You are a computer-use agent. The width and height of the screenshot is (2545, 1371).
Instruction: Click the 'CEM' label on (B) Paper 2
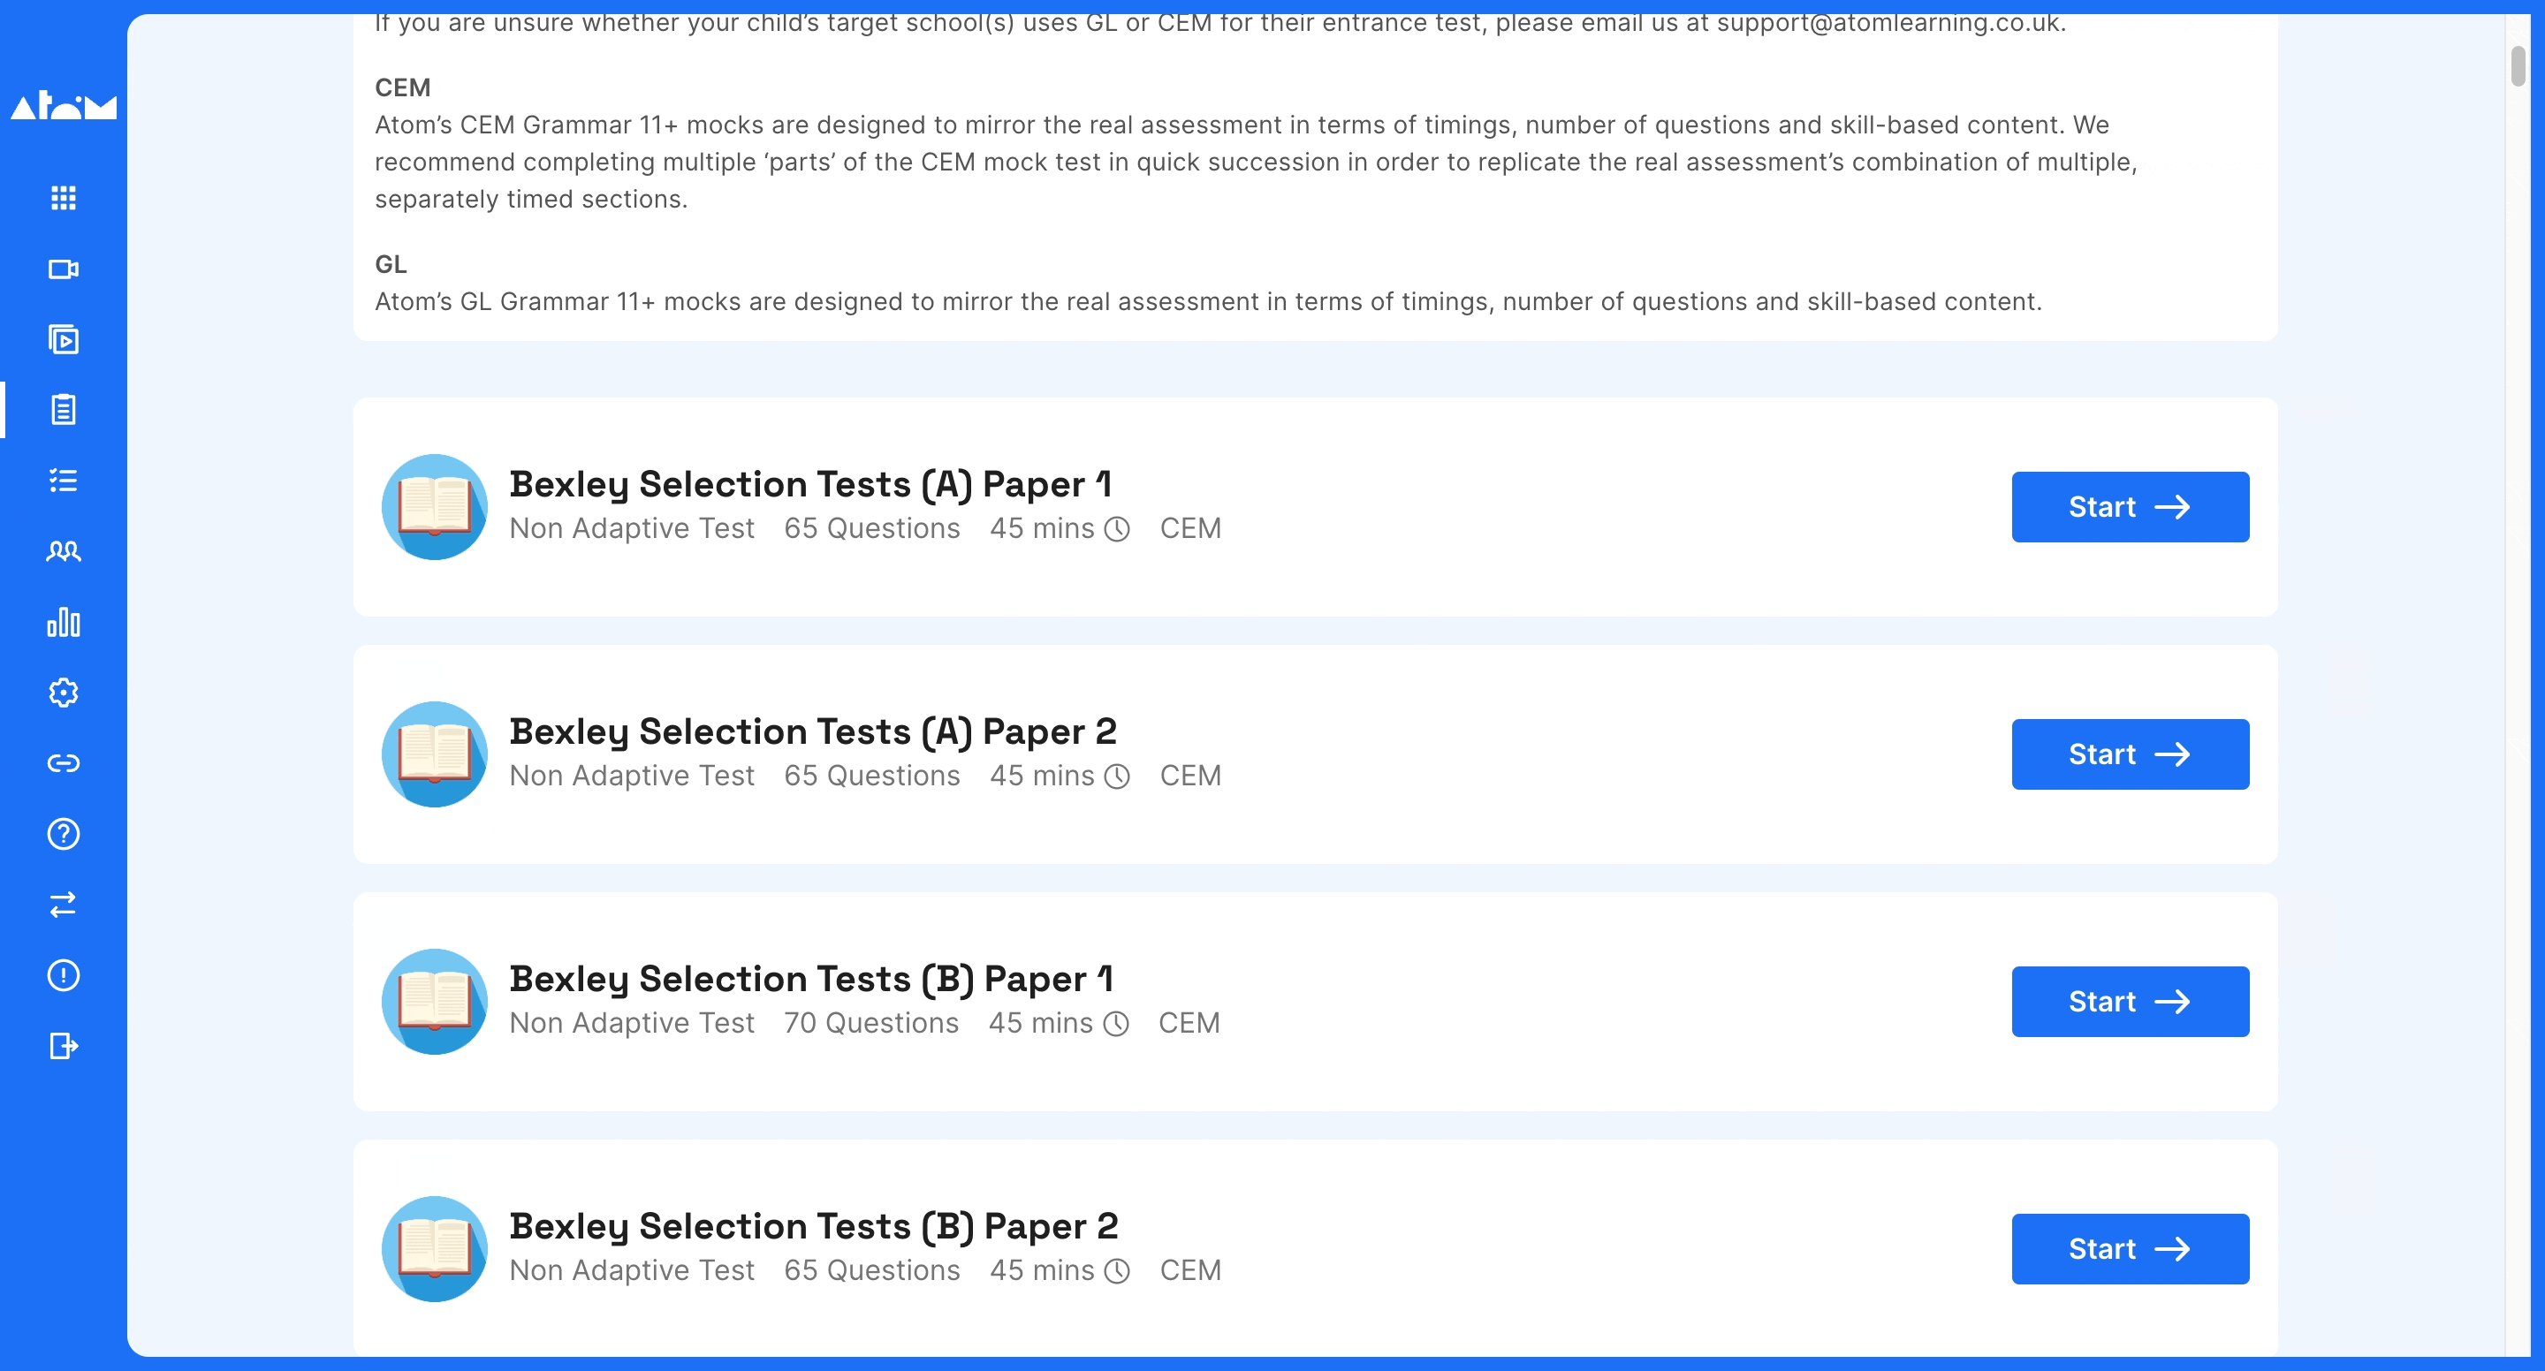tap(1190, 1270)
